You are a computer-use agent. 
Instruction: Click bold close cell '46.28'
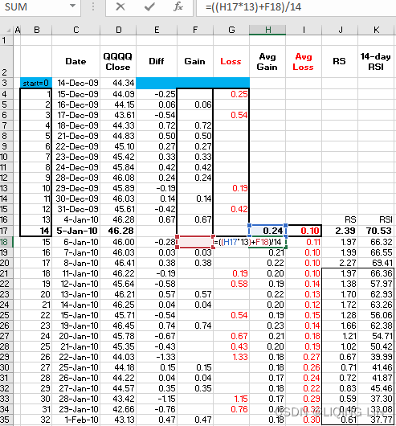(x=118, y=231)
